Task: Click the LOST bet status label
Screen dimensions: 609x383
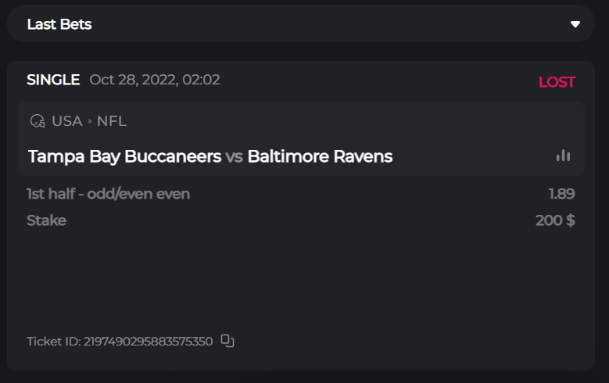Action: point(557,82)
